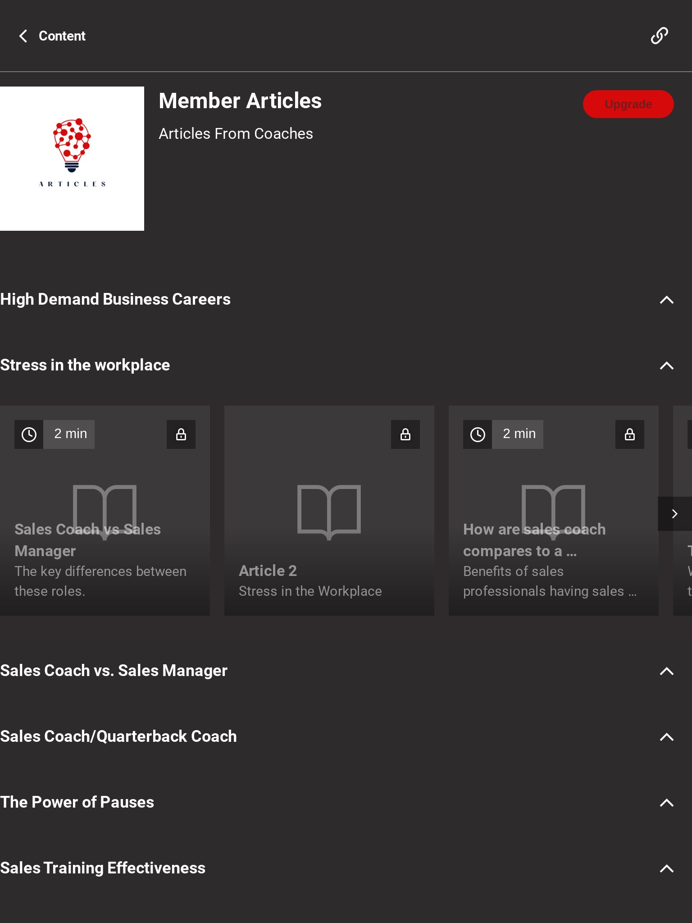Viewport: 692px width, 923px height.
Task: Click the 'Stress in the workplace' heading
Action: 85,365
